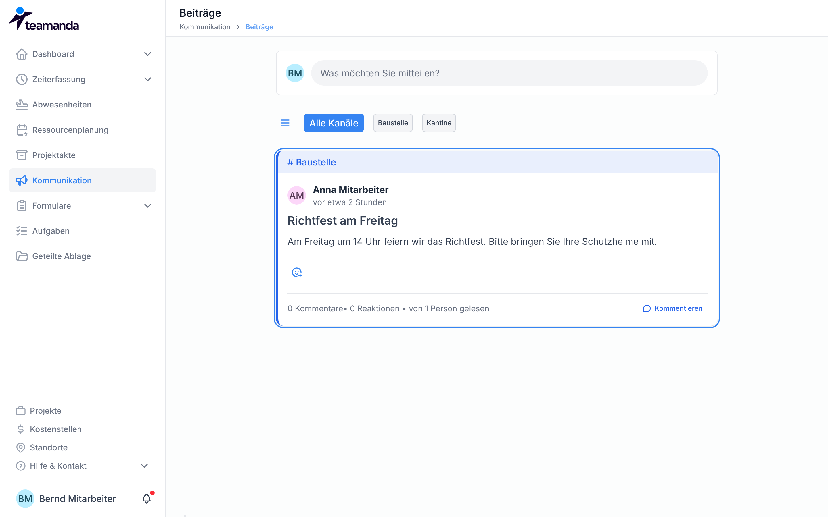This screenshot has width=828, height=517.
Task: Click the Hilfe & Kontakt question icon
Action: [x=20, y=466]
